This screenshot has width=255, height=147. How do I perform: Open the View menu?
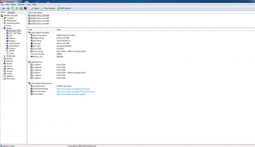point(7,5)
